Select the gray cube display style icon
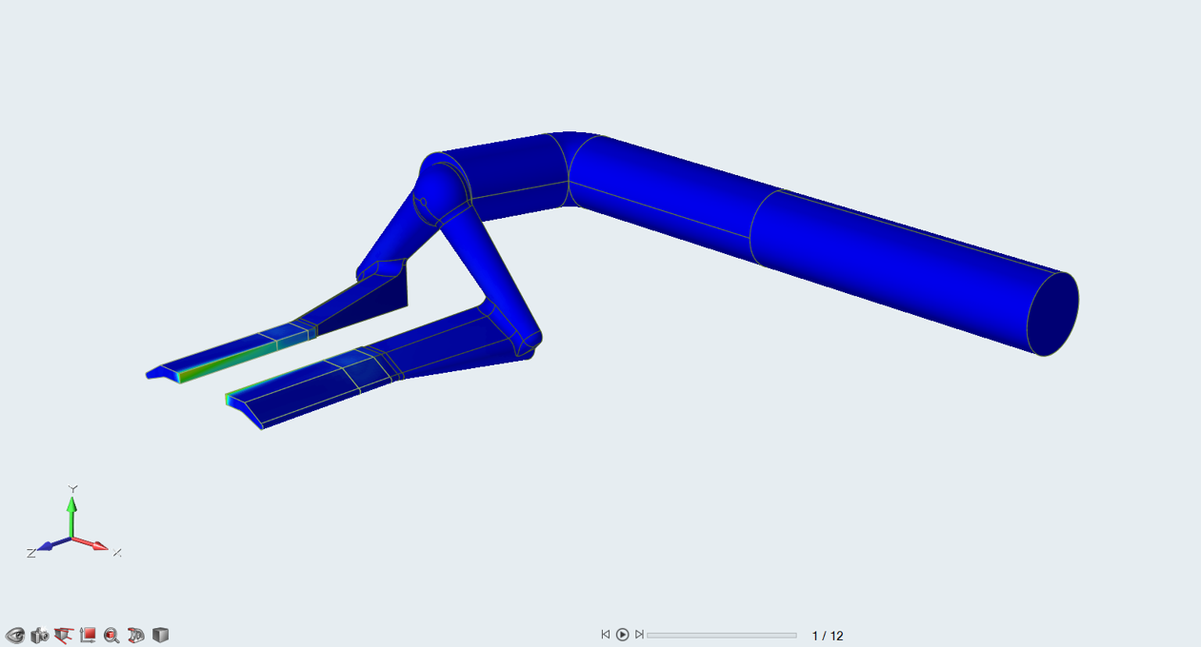The width and height of the screenshot is (1201, 647). click(161, 635)
